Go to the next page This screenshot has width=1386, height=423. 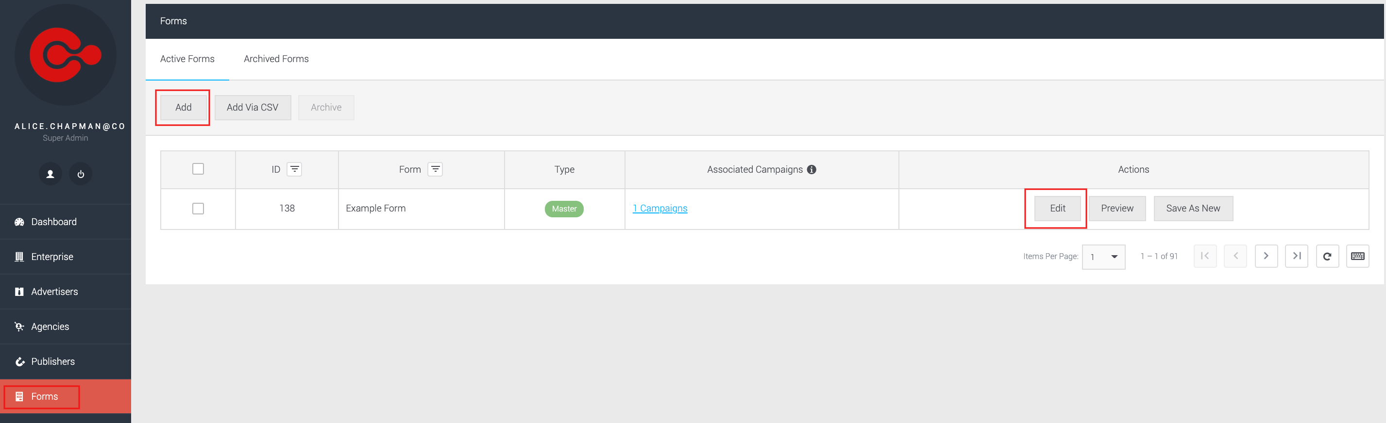click(1266, 257)
